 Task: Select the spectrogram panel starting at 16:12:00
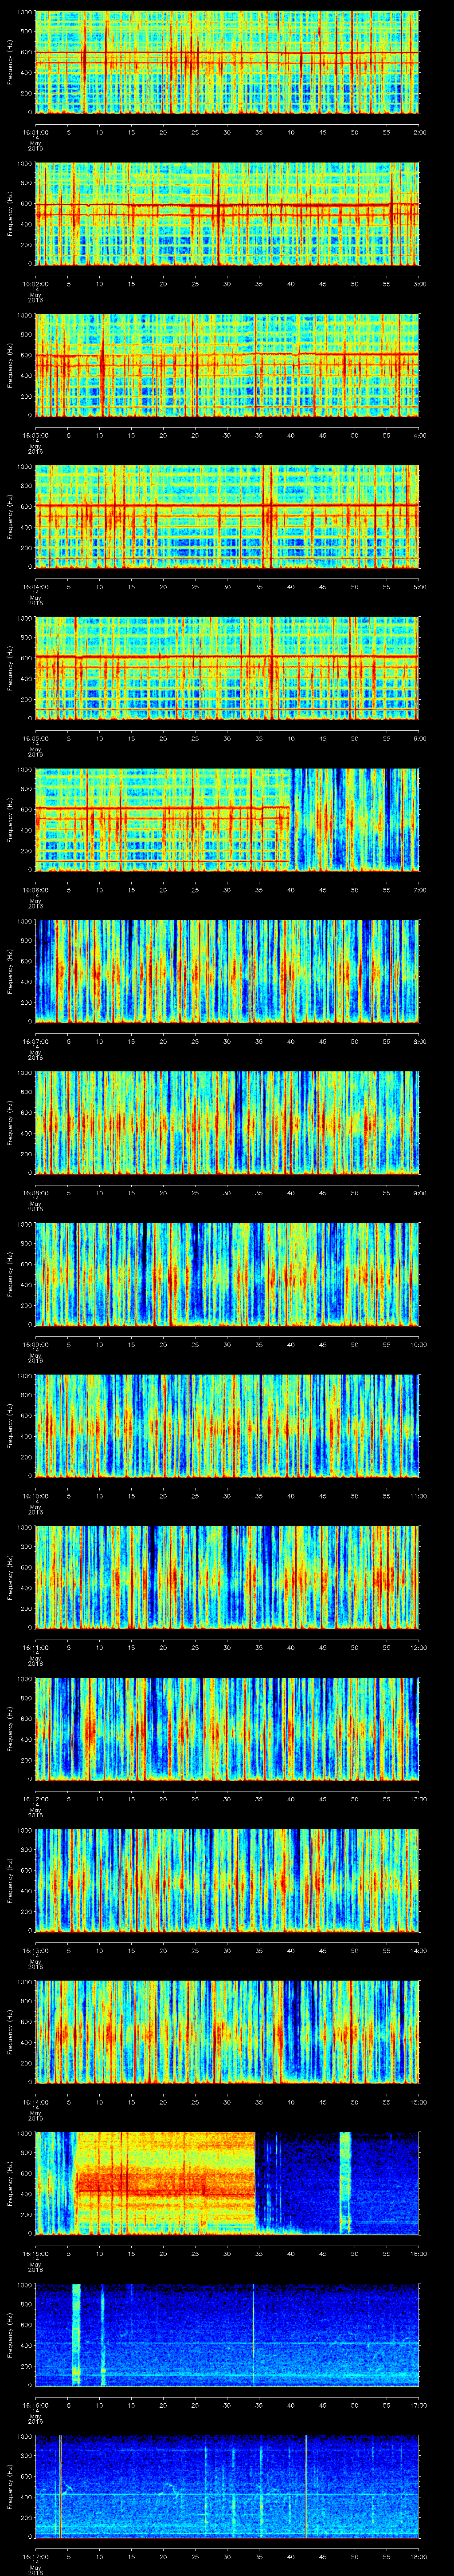tap(227, 1729)
